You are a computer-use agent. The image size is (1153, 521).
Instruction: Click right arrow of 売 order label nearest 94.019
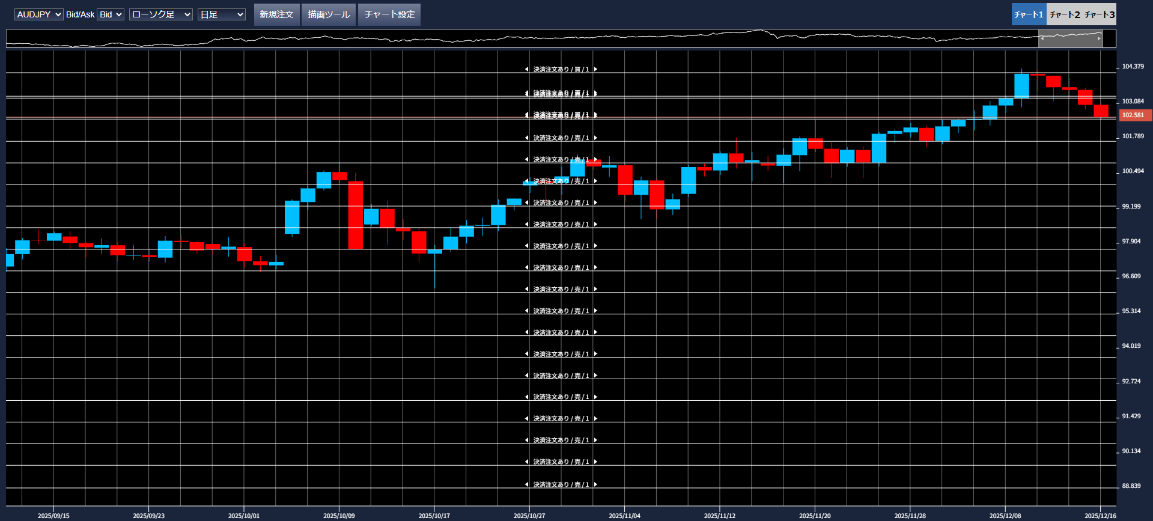click(595, 354)
